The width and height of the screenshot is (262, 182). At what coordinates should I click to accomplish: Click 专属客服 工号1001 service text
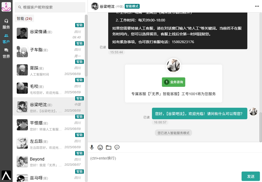click(173, 94)
